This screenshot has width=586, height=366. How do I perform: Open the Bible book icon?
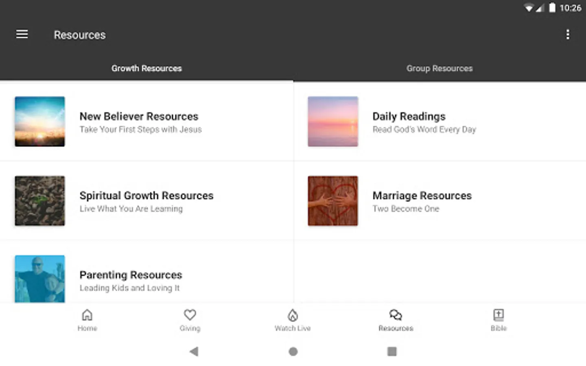pos(499,315)
